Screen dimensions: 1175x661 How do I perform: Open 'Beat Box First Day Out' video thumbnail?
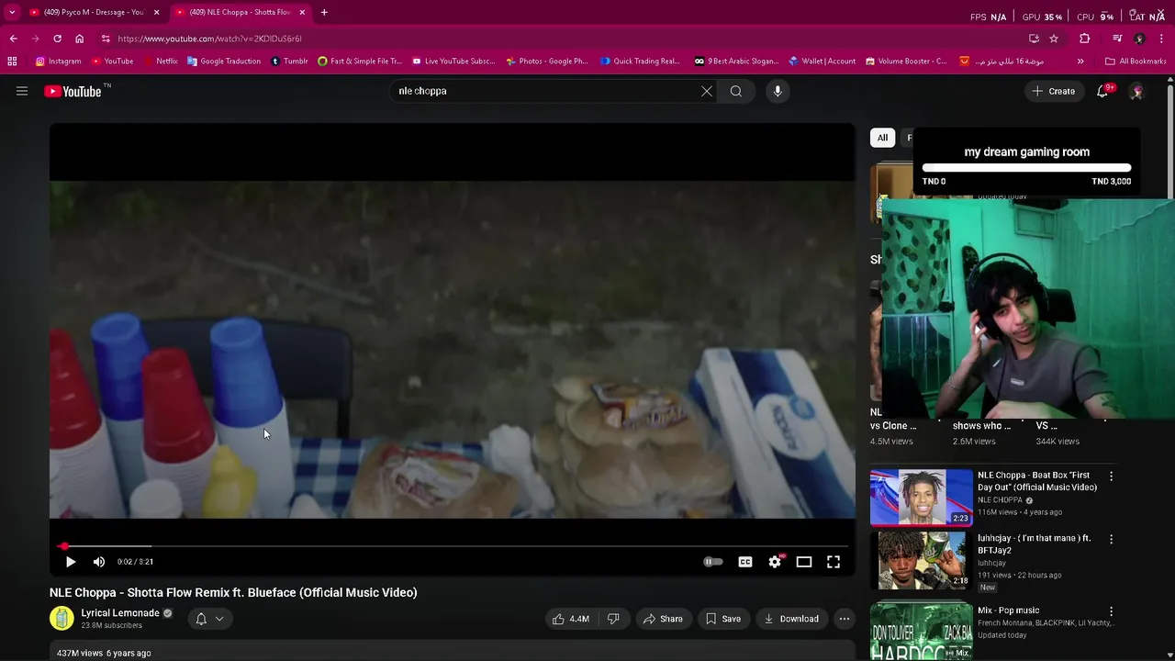coord(922,497)
